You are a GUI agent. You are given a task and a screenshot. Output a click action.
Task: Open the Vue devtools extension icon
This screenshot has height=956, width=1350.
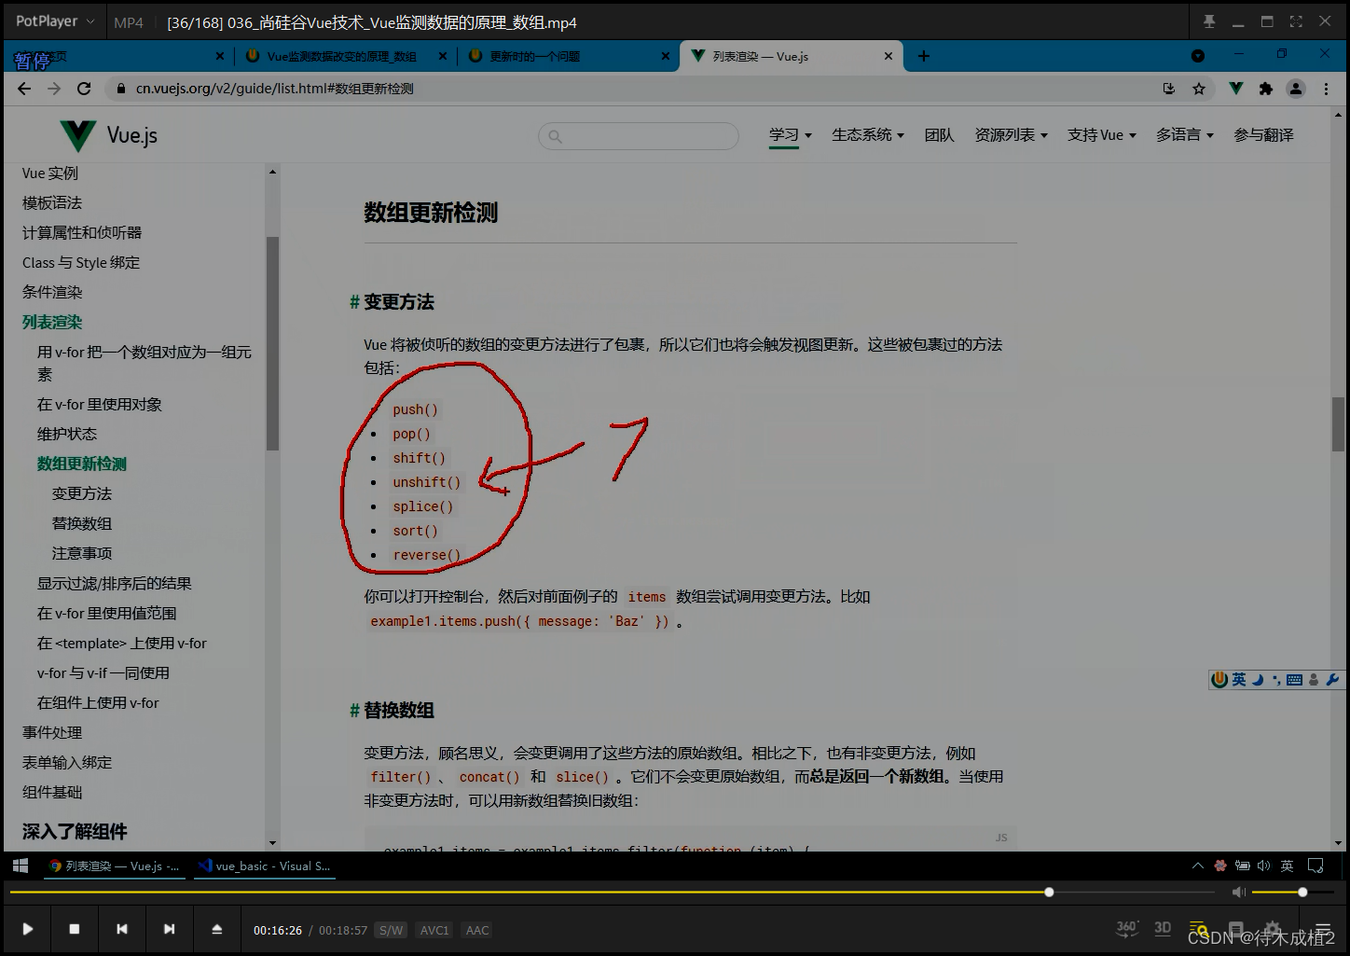(x=1235, y=89)
